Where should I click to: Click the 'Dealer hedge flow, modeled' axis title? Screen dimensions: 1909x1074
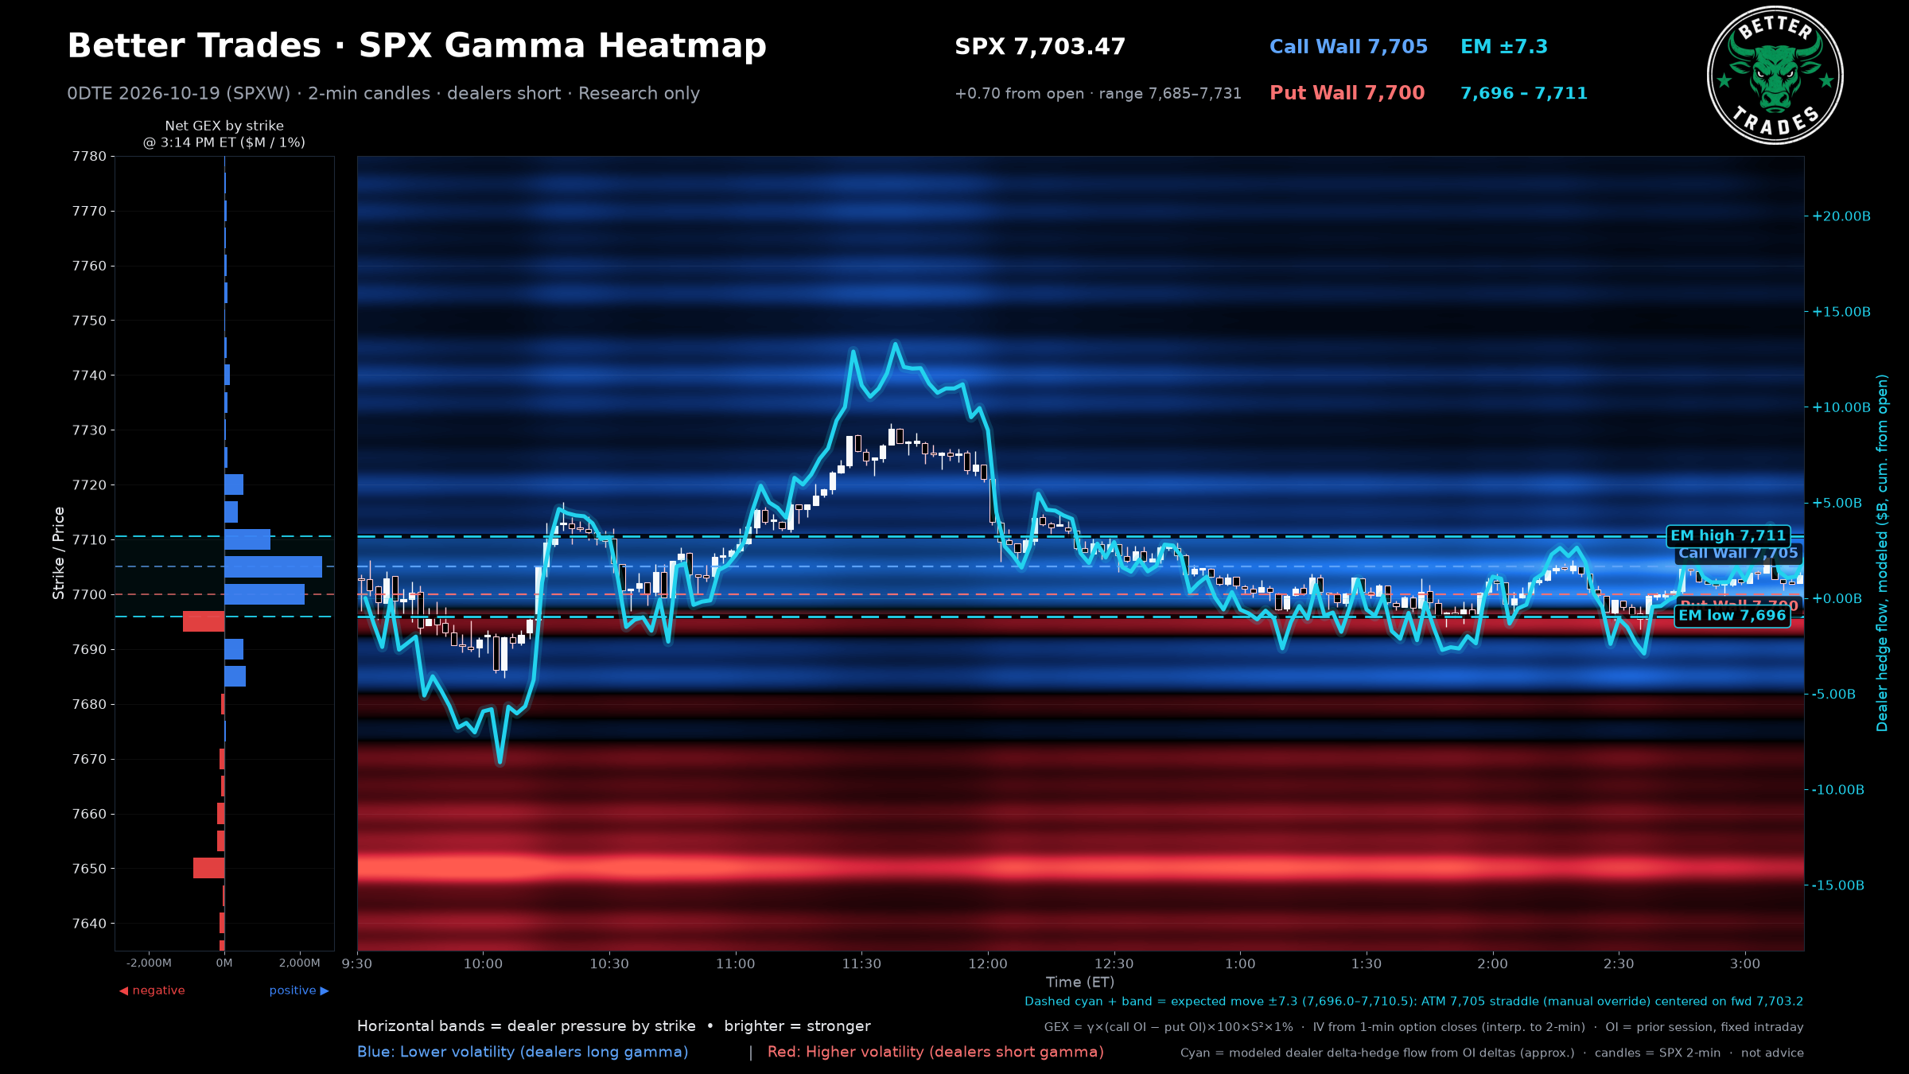point(1882,553)
